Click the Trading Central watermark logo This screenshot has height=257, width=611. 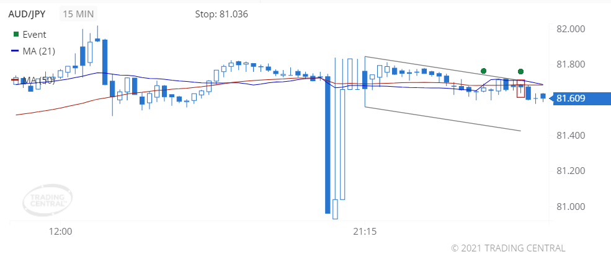pos(48,200)
